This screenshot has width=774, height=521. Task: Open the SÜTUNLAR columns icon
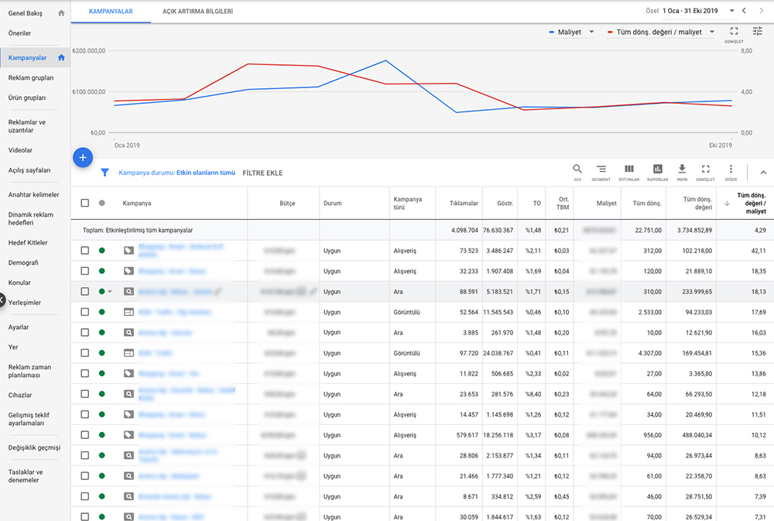coord(628,169)
